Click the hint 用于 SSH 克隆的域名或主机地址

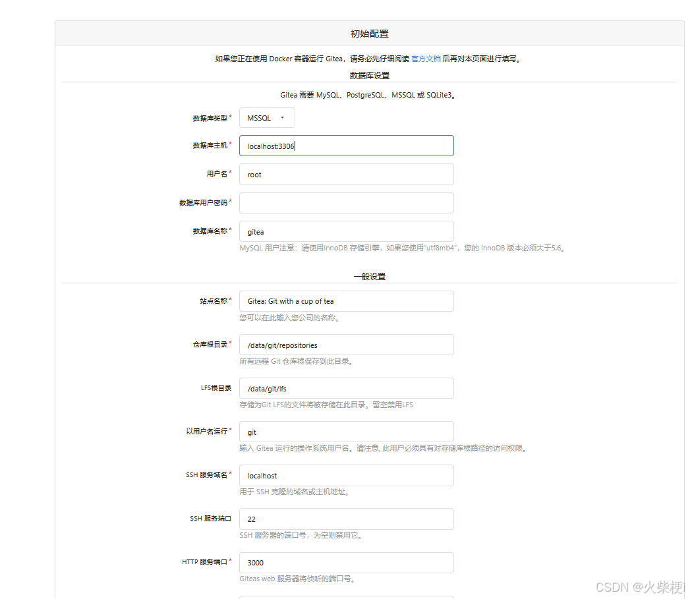point(295,492)
